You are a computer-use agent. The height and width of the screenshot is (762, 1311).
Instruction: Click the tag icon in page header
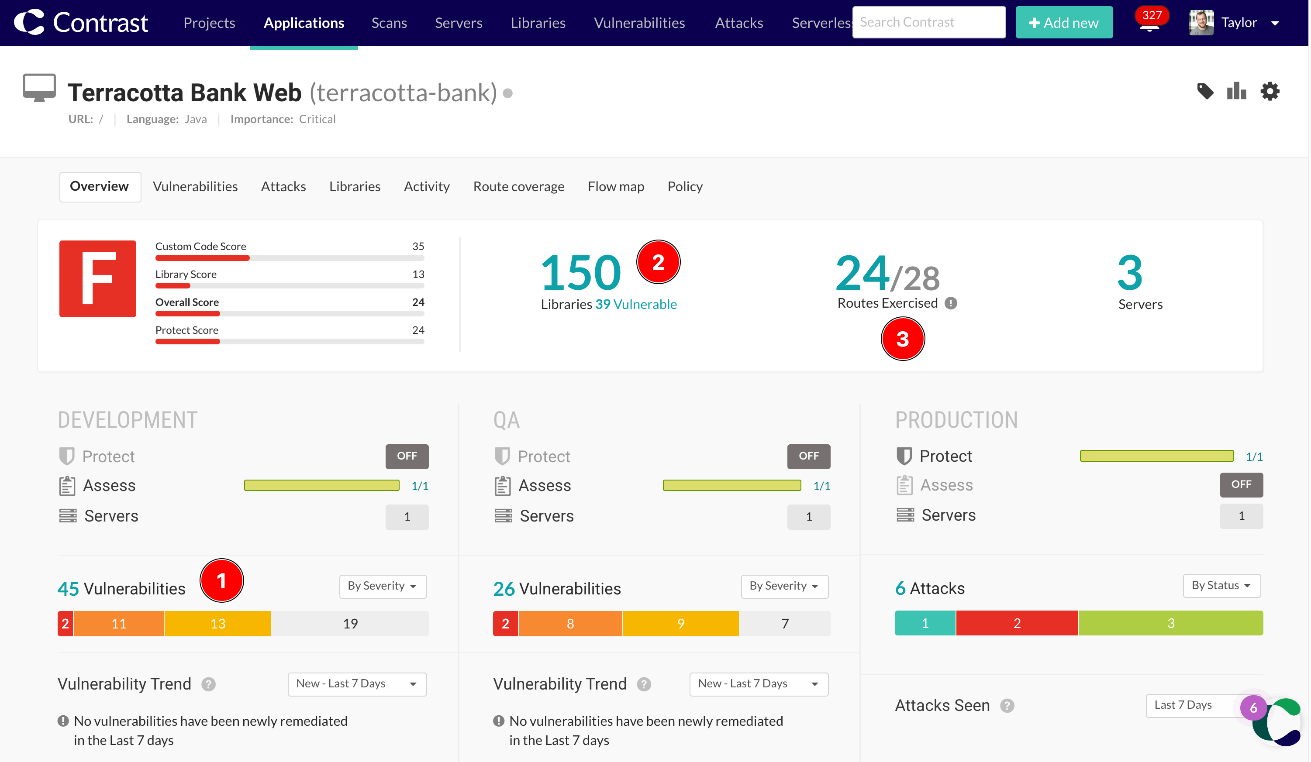pyautogui.click(x=1205, y=92)
